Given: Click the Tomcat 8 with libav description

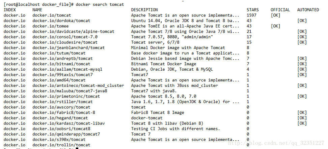Looking at the screenshot, I should pyautogui.click(x=167, y=123).
